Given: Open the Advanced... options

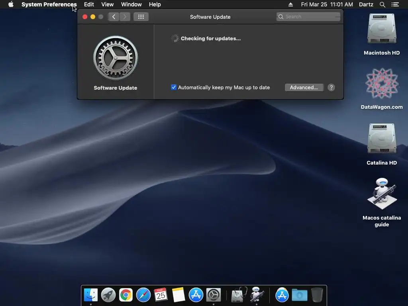Looking at the screenshot, I should coord(304,87).
